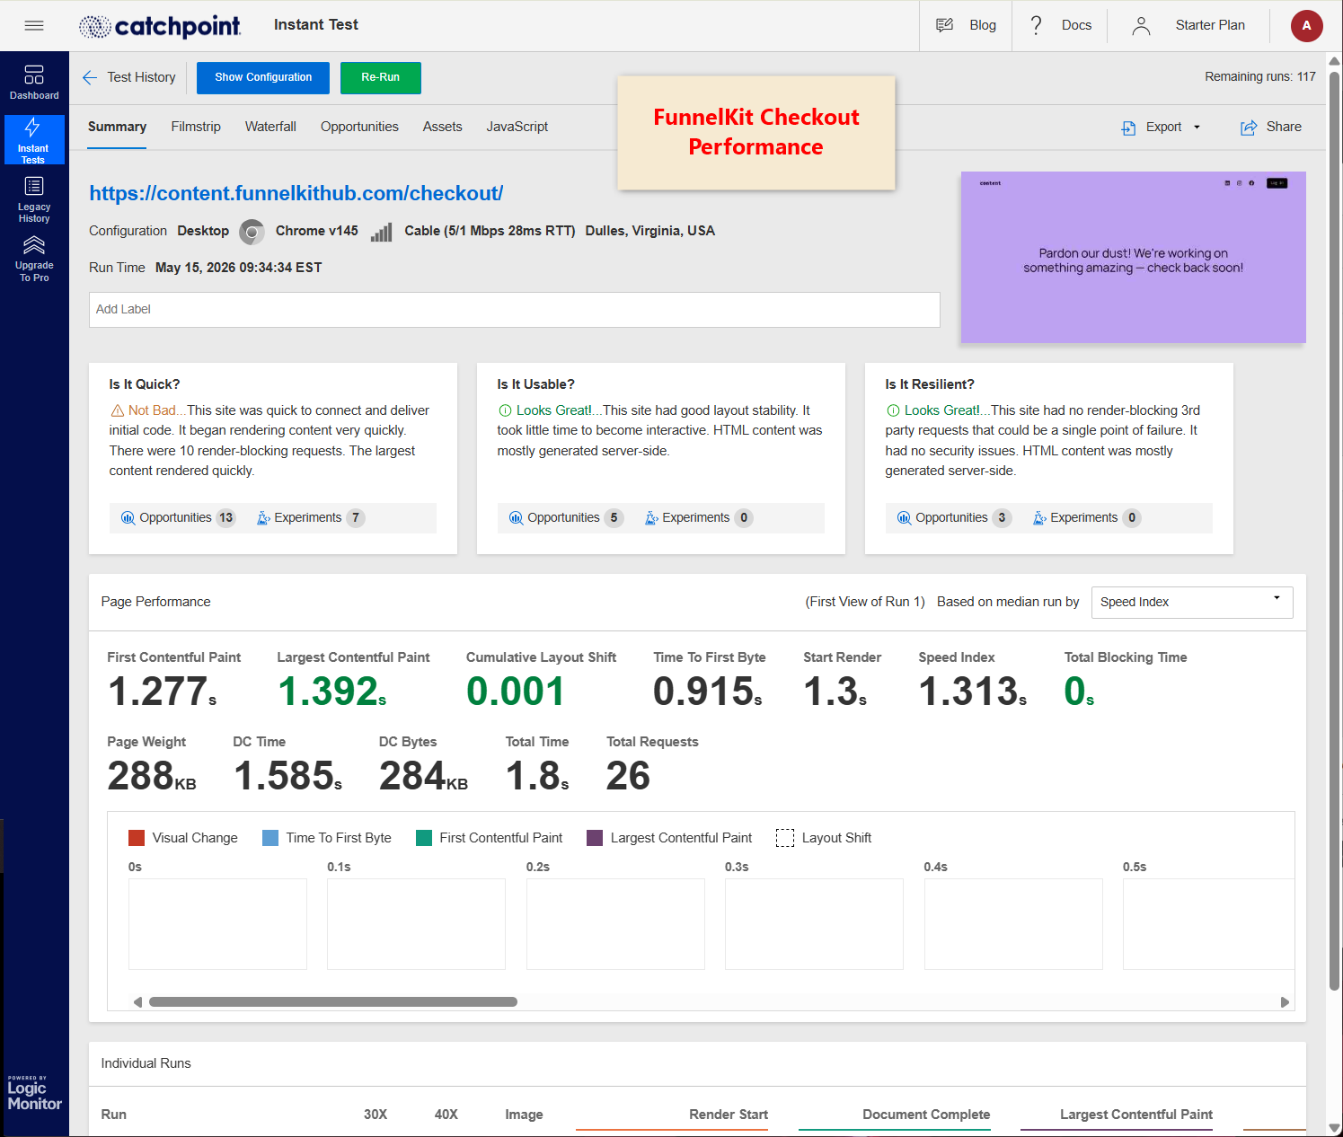Click the Layout Shift dashed legend box
Screen dimensions: 1343x1137
[785, 838]
